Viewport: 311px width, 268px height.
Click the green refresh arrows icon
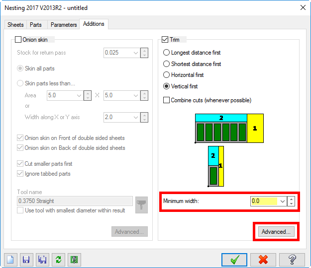[58, 260]
